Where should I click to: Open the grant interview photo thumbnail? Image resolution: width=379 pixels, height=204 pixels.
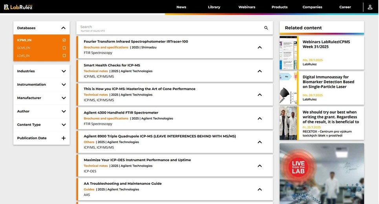pos(288,123)
